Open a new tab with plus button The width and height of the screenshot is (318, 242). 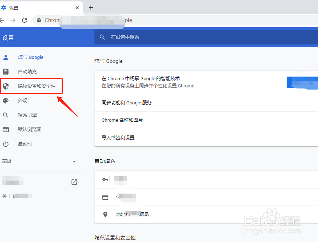click(91, 8)
